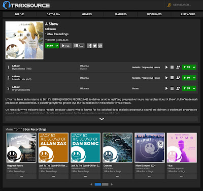
Task: Play track 2 Extended Mix
Action: pos(166,78)
